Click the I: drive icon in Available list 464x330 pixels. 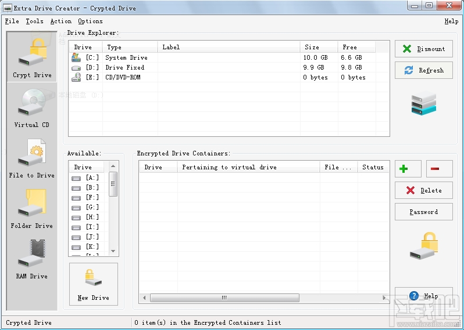click(76, 227)
